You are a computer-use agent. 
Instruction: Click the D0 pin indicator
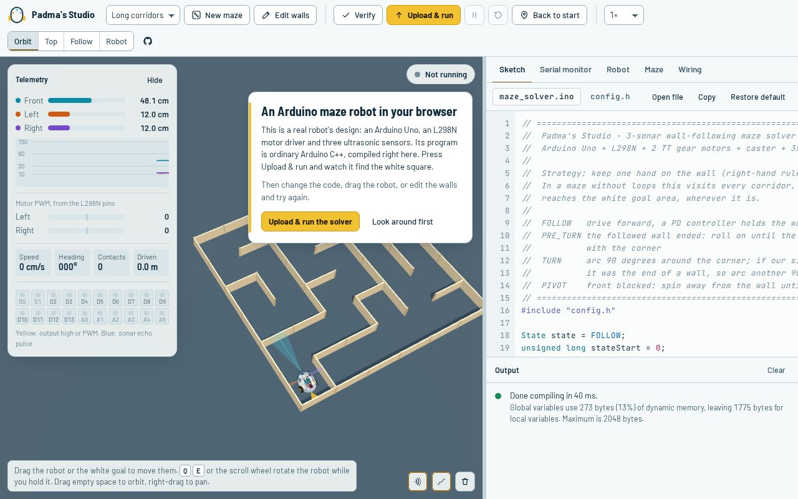(22, 298)
